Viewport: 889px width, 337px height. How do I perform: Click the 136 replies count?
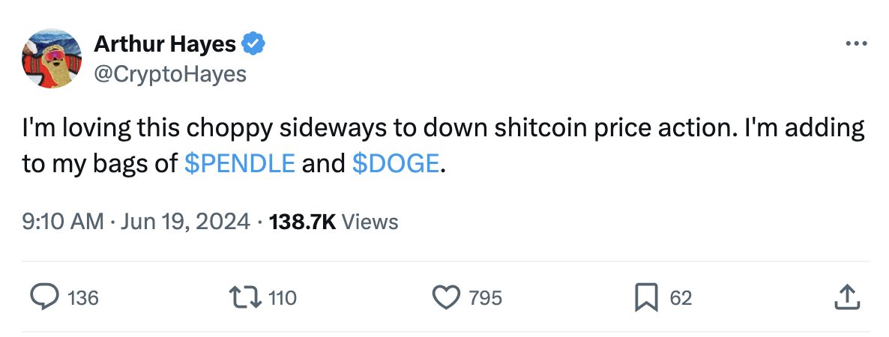click(82, 298)
